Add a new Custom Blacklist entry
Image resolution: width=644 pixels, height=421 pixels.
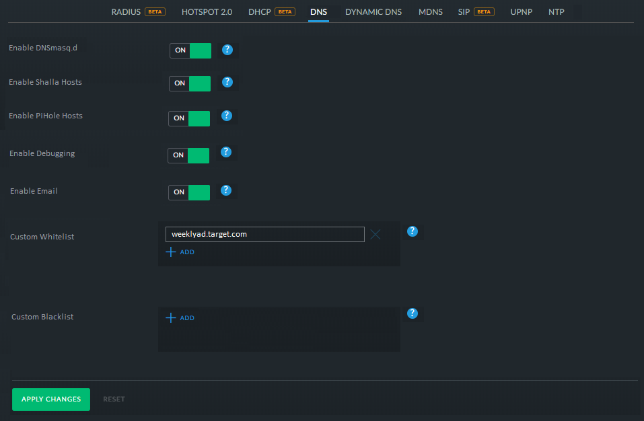(x=180, y=318)
